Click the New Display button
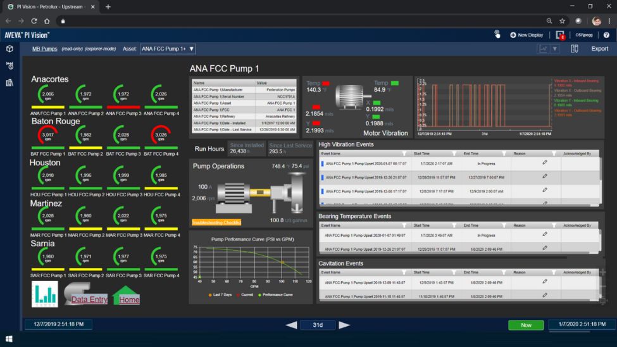This screenshot has width=617, height=347. point(527,35)
